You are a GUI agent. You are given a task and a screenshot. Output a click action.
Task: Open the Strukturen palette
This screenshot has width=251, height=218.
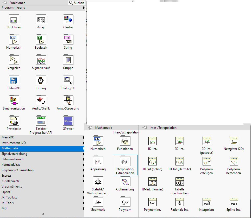click(14, 19)
